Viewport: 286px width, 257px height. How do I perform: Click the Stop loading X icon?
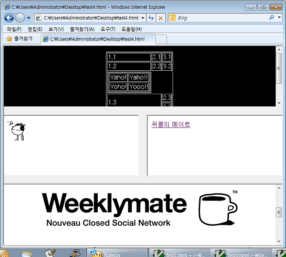pyautogui.click(x=160, y=18)
